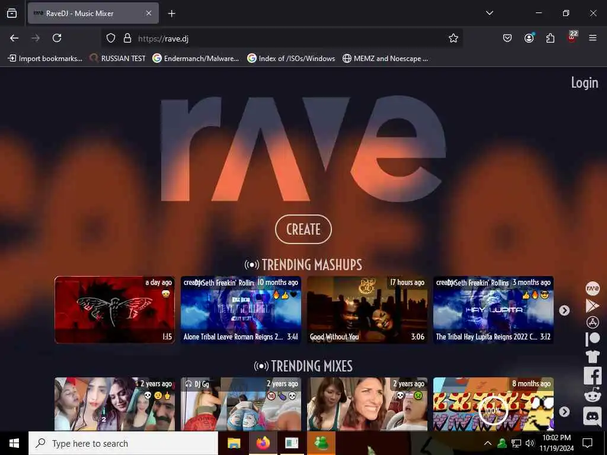
Task: Open the Rave app icon in side rail
Action: [592, 289]
